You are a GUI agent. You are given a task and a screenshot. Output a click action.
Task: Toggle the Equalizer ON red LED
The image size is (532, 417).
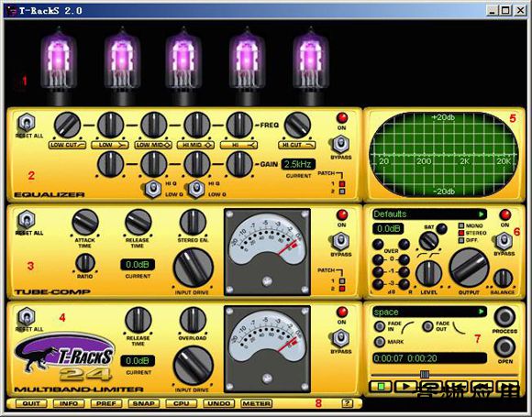[x=342, y=118]
